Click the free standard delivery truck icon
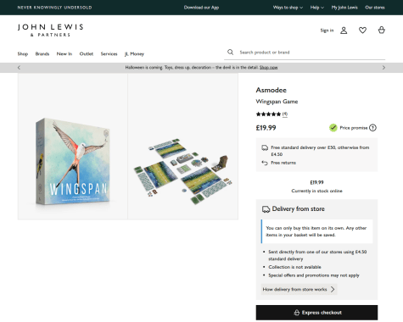Screen dimensions: 403x322 click(265, 147)
